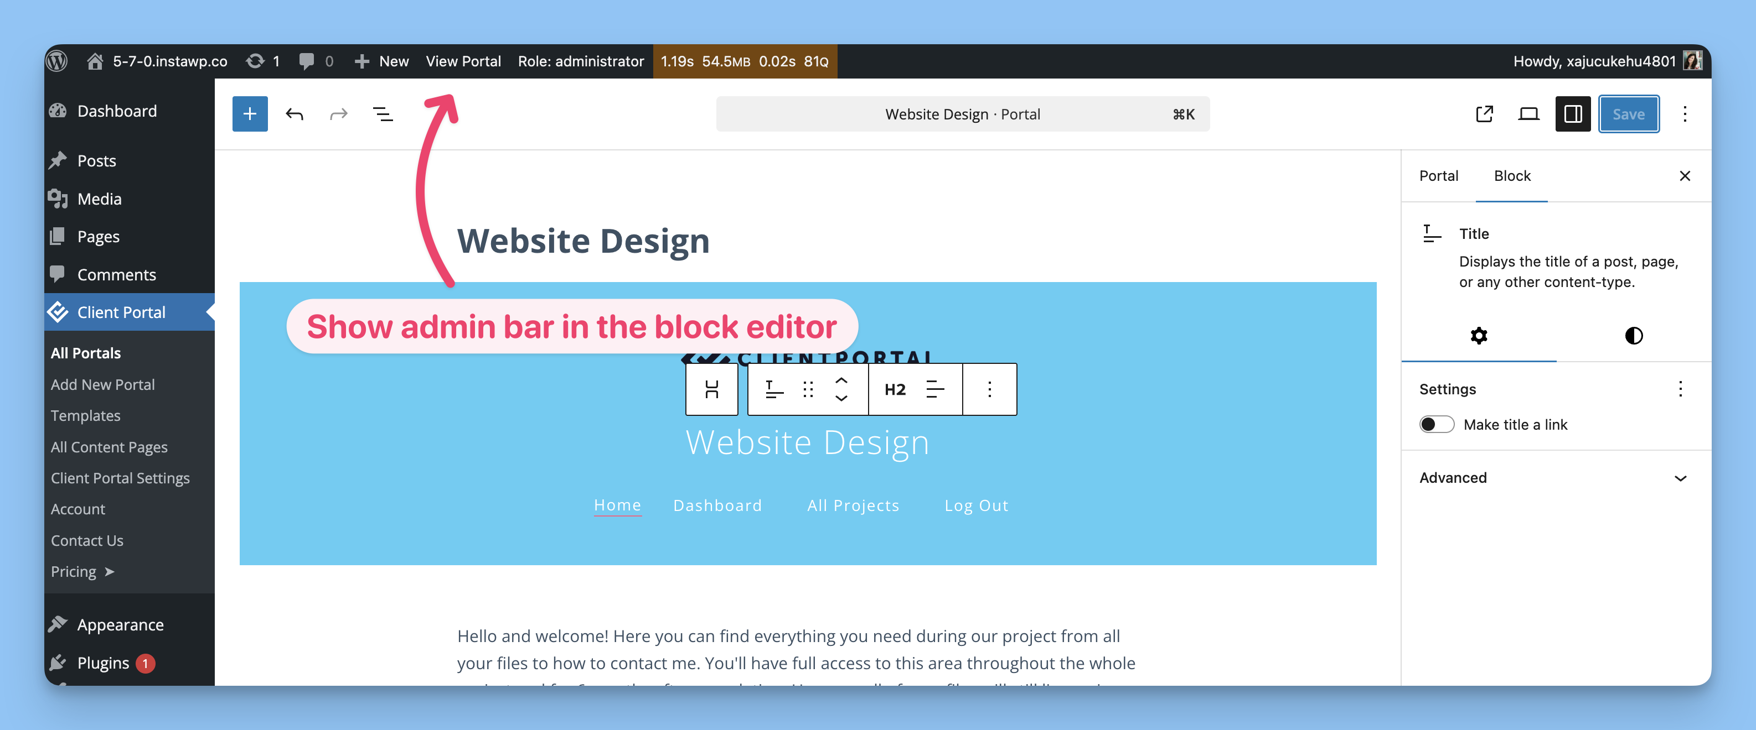The width and height of the screenshot is (1756, 730).
Task: Switch to the Portal sidebar tab
Action: point(1438,176)
